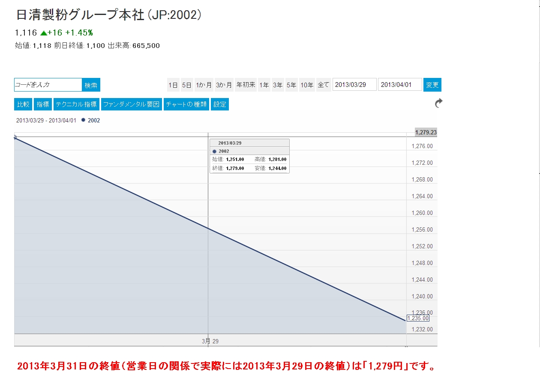540x390 pixels.
Task: Select the 1か月 time range
Action: pos(204,85)
